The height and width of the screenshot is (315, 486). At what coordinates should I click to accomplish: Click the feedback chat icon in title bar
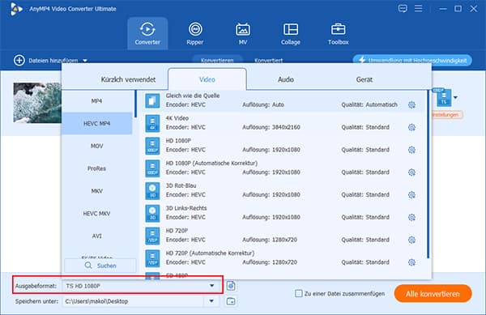pos(403,8)
